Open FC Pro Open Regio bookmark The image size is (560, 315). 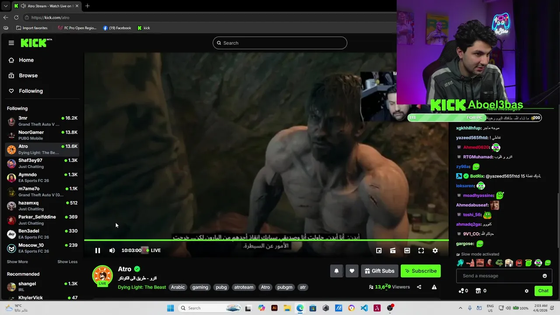tap(77, 28)
